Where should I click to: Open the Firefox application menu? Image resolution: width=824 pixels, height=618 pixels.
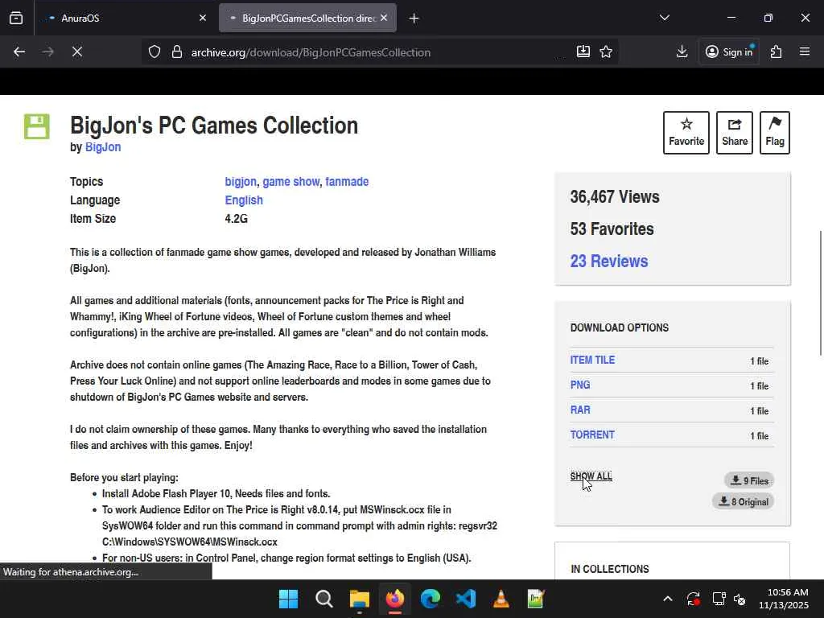pyautogui.click(x=805, y=51)
